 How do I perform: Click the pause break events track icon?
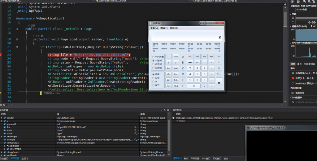[293, 18]
